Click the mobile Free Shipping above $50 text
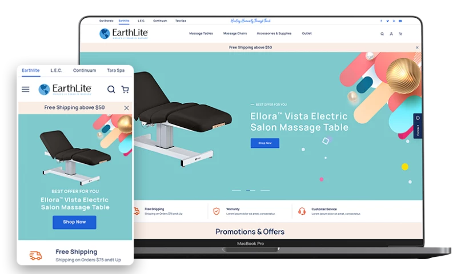The width and height of the screenshot is (457, 274). pos(74,107)
